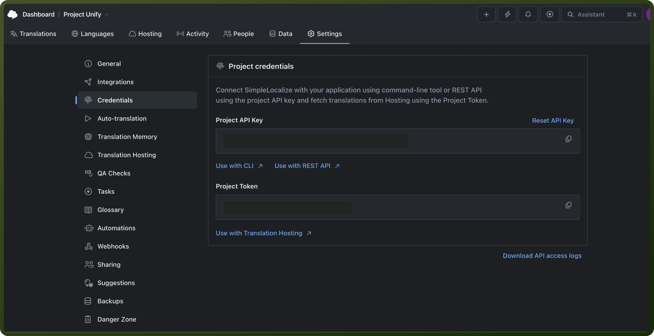Click the plus add button in header
Image resolution: width=654 pixels, height=336 pixels.
(486, 14)
